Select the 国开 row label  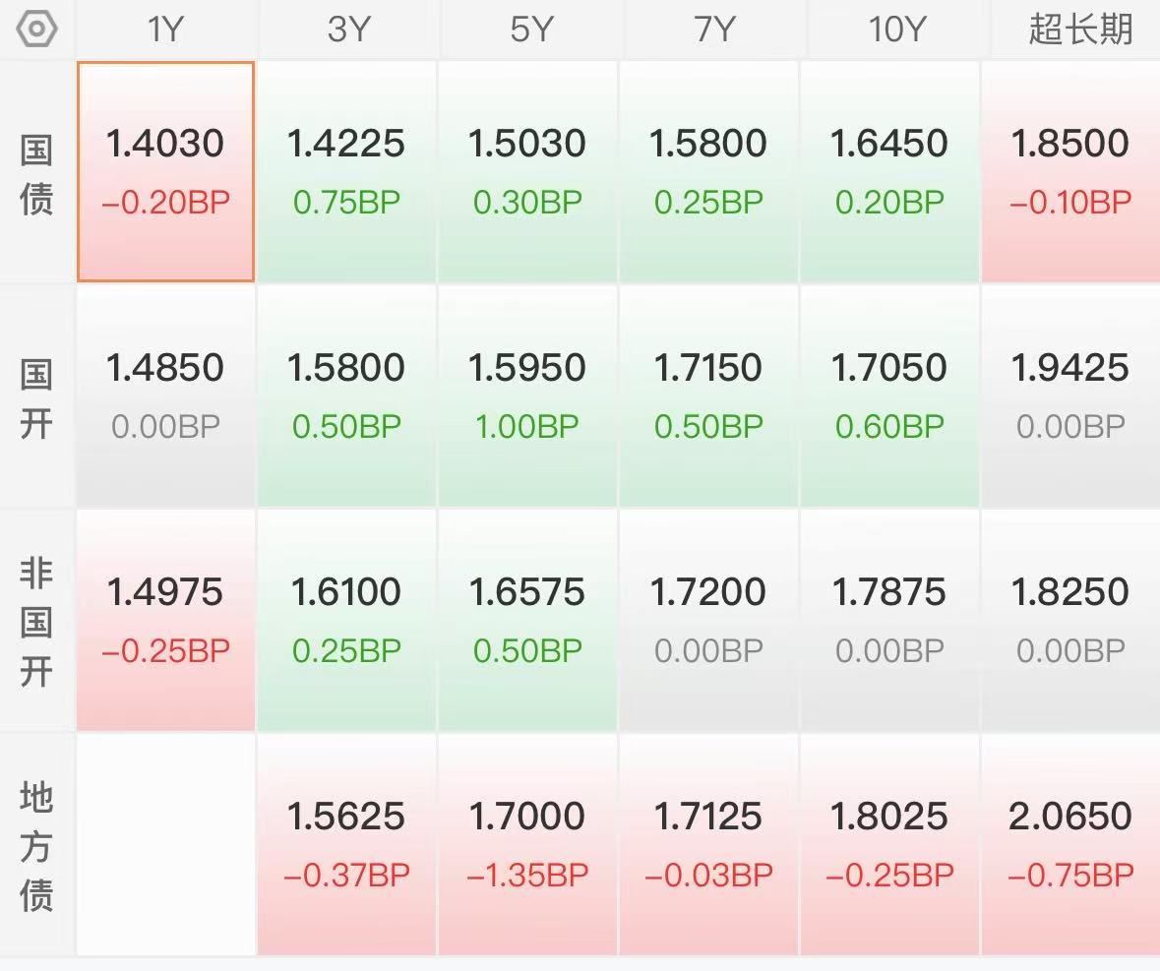pos(36,397)
